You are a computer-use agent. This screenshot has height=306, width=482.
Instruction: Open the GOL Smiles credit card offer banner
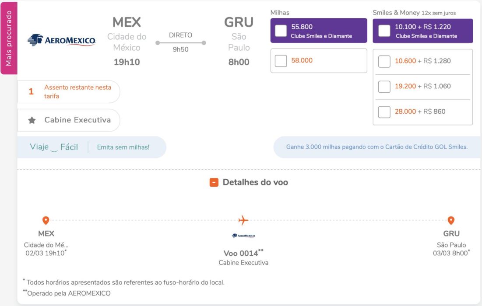pos(377,147)
